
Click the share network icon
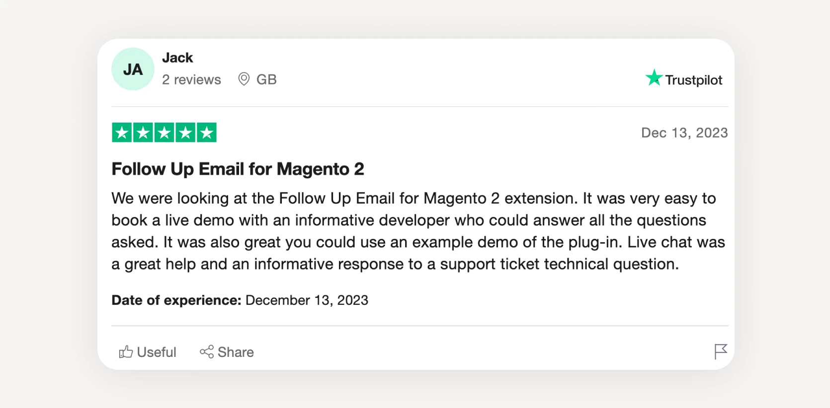click(x=207, y=352)
